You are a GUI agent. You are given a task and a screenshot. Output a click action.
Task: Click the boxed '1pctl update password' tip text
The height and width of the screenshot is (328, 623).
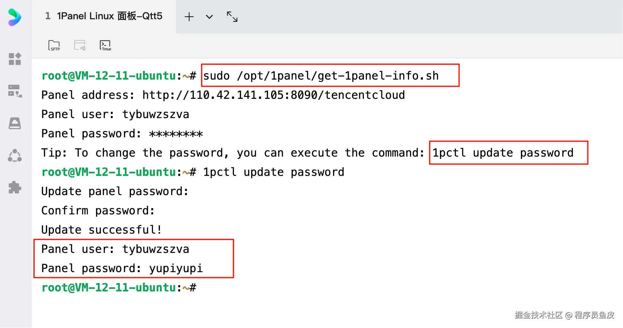(x=503, y=153)
